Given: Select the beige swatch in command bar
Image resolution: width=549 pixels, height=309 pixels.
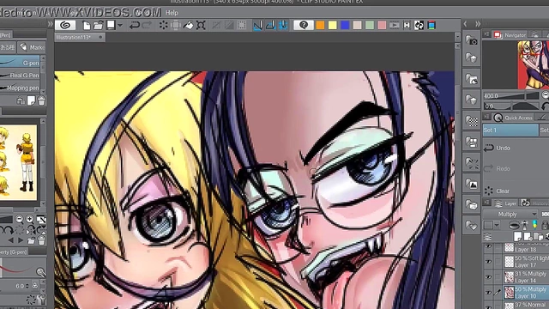Looking at the screenshot, I should pyautogui.click(x=357, y=25).
